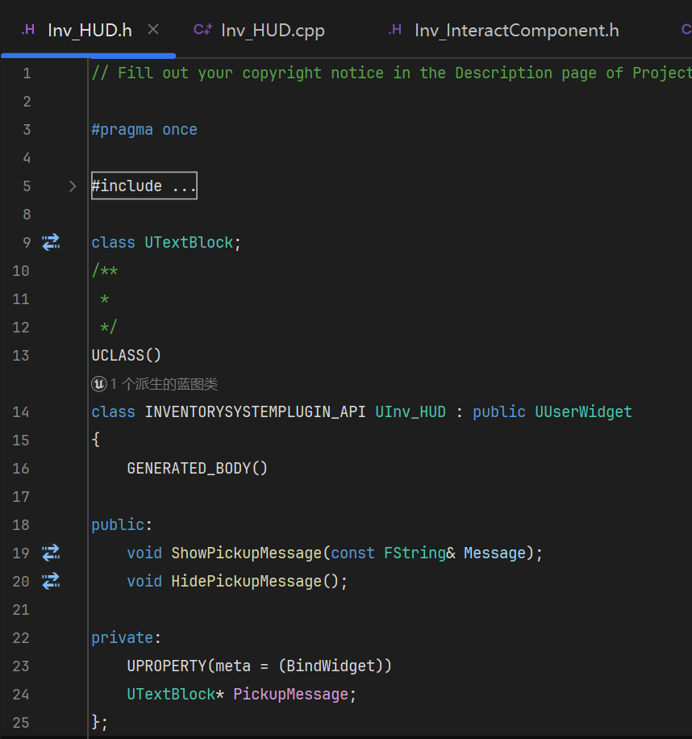Click the .H file icon on Inv_HUD.h tab
The image size is (692, 739).
(x=28, y=30)
